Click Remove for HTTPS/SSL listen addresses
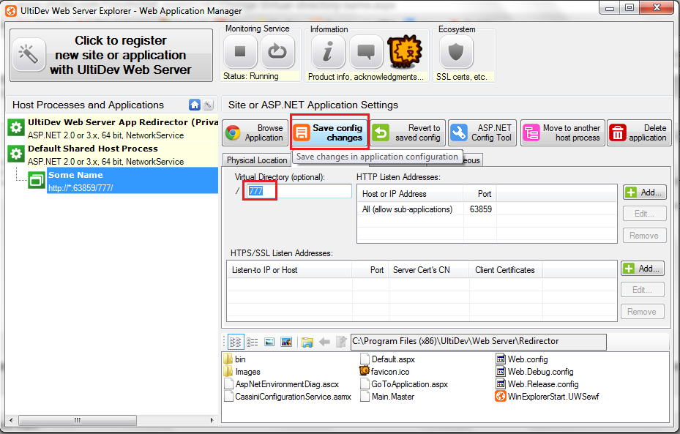The width and height of the screenshot is (680, 434). click(x=642, y=312)
